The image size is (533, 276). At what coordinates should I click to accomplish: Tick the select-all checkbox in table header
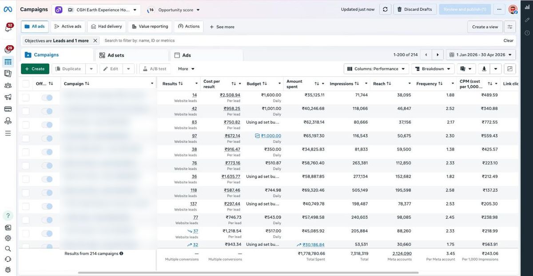pos(26,84)
